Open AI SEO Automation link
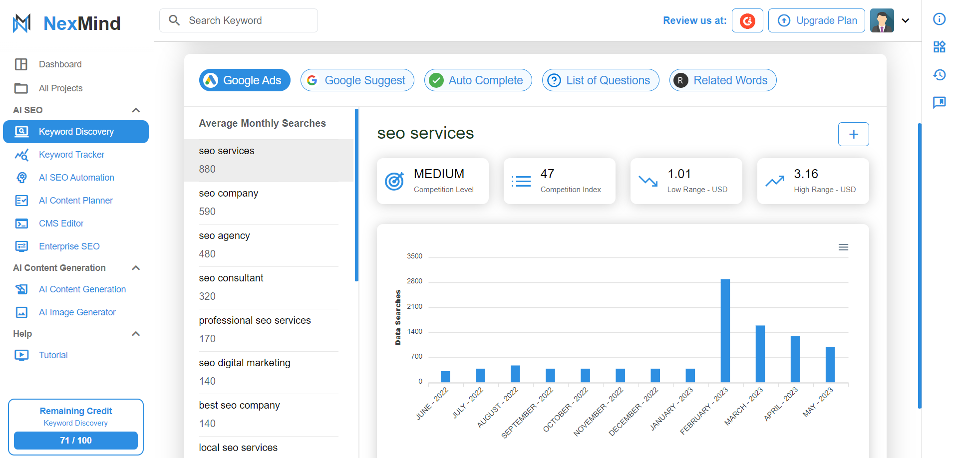This screenshot has width=954, height=458. 76,178
